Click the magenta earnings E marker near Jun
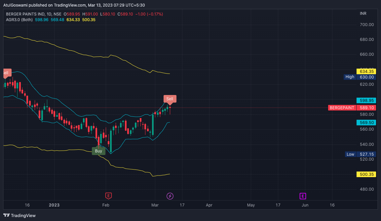The width and height of the screenshot is (381, 221). pos(303,196)
